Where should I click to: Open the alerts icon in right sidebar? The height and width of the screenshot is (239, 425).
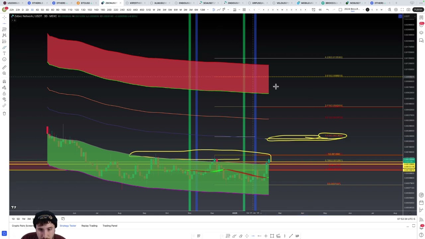[x=421, y=25]
